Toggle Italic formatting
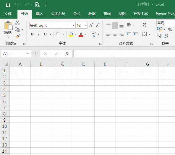 (39, 34)
